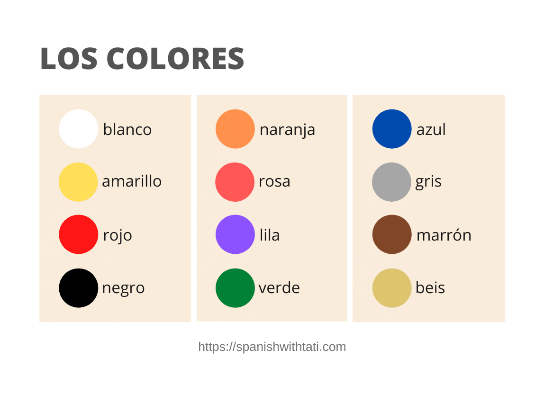Viewport: 544px width, 394px height.
Task: Select the "azul" text label
Action: click(431, 130)
